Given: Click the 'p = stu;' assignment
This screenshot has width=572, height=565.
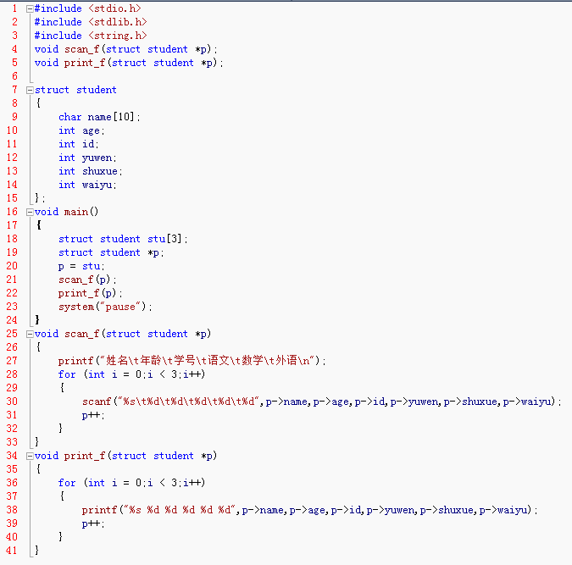Looking at the screenshot, I should (x=81, y=266).
